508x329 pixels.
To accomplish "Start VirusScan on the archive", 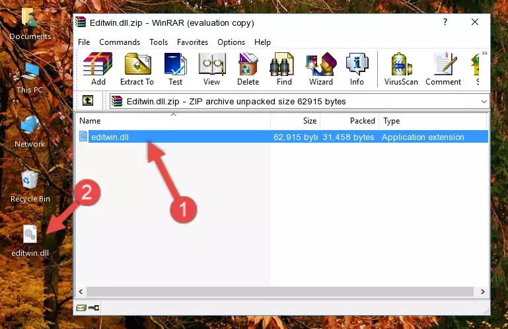I will tap(401, 69).
